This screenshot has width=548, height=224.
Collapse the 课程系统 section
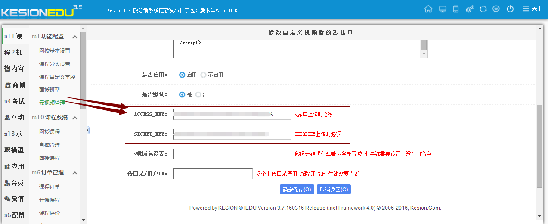click(75, 118)
